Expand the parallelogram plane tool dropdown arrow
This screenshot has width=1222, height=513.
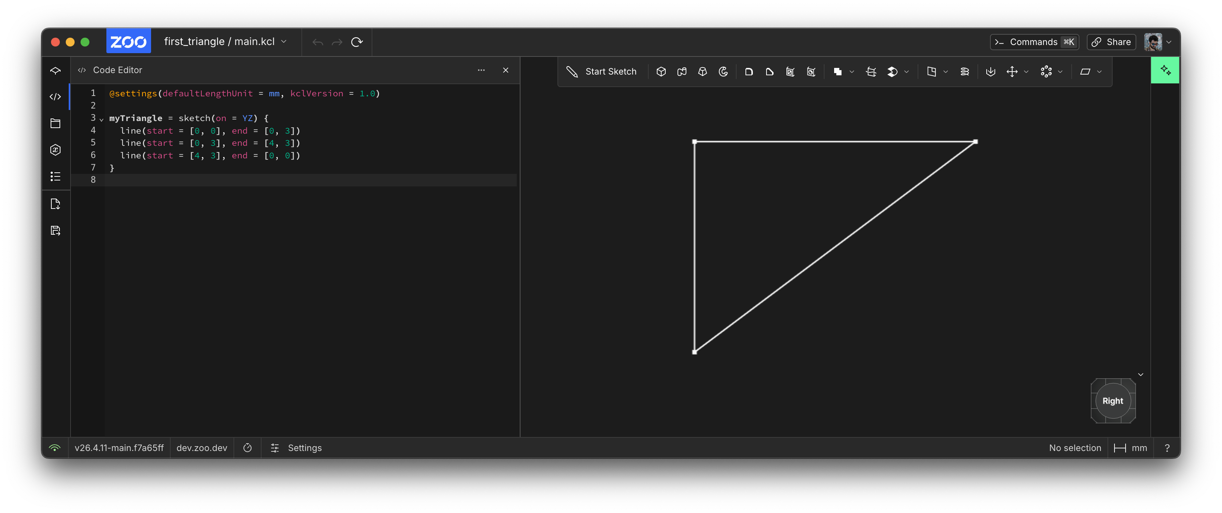(x=1099, y=72)
